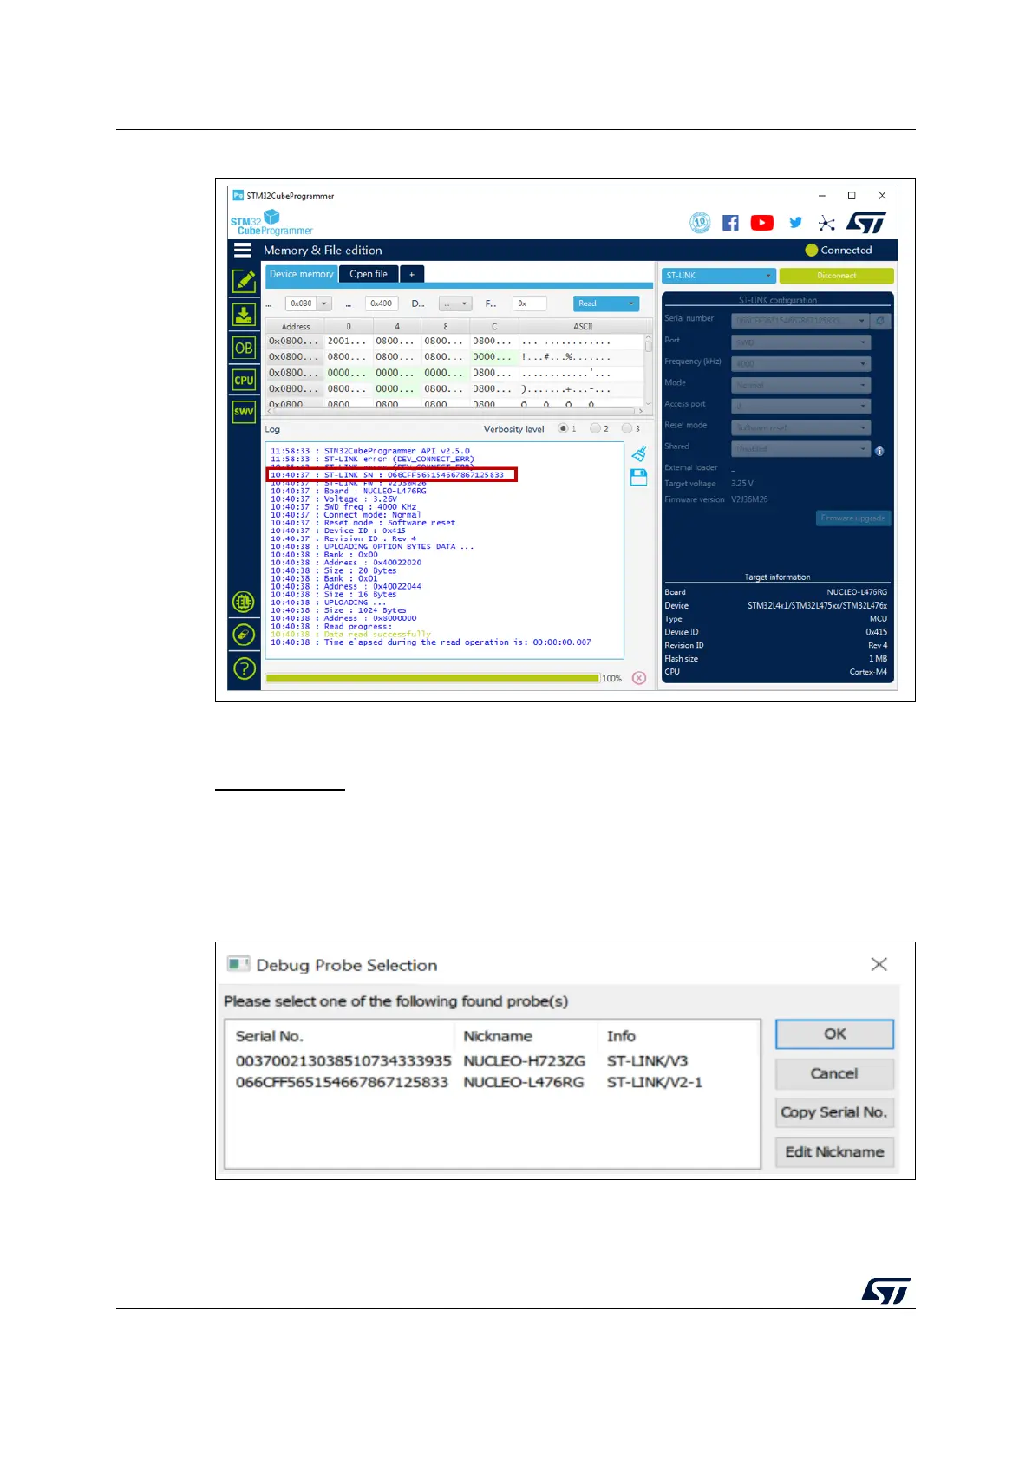Open the Shared dropdown
This screenshot has height=1460, width=1032.
800,449
